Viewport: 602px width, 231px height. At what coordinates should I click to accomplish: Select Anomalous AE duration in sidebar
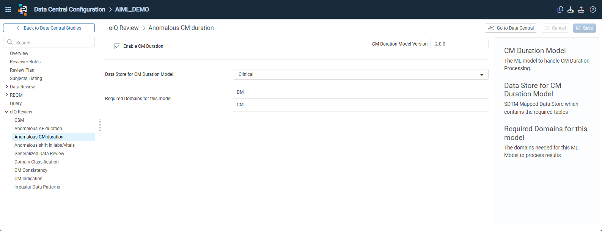click(x=38, y=129)
